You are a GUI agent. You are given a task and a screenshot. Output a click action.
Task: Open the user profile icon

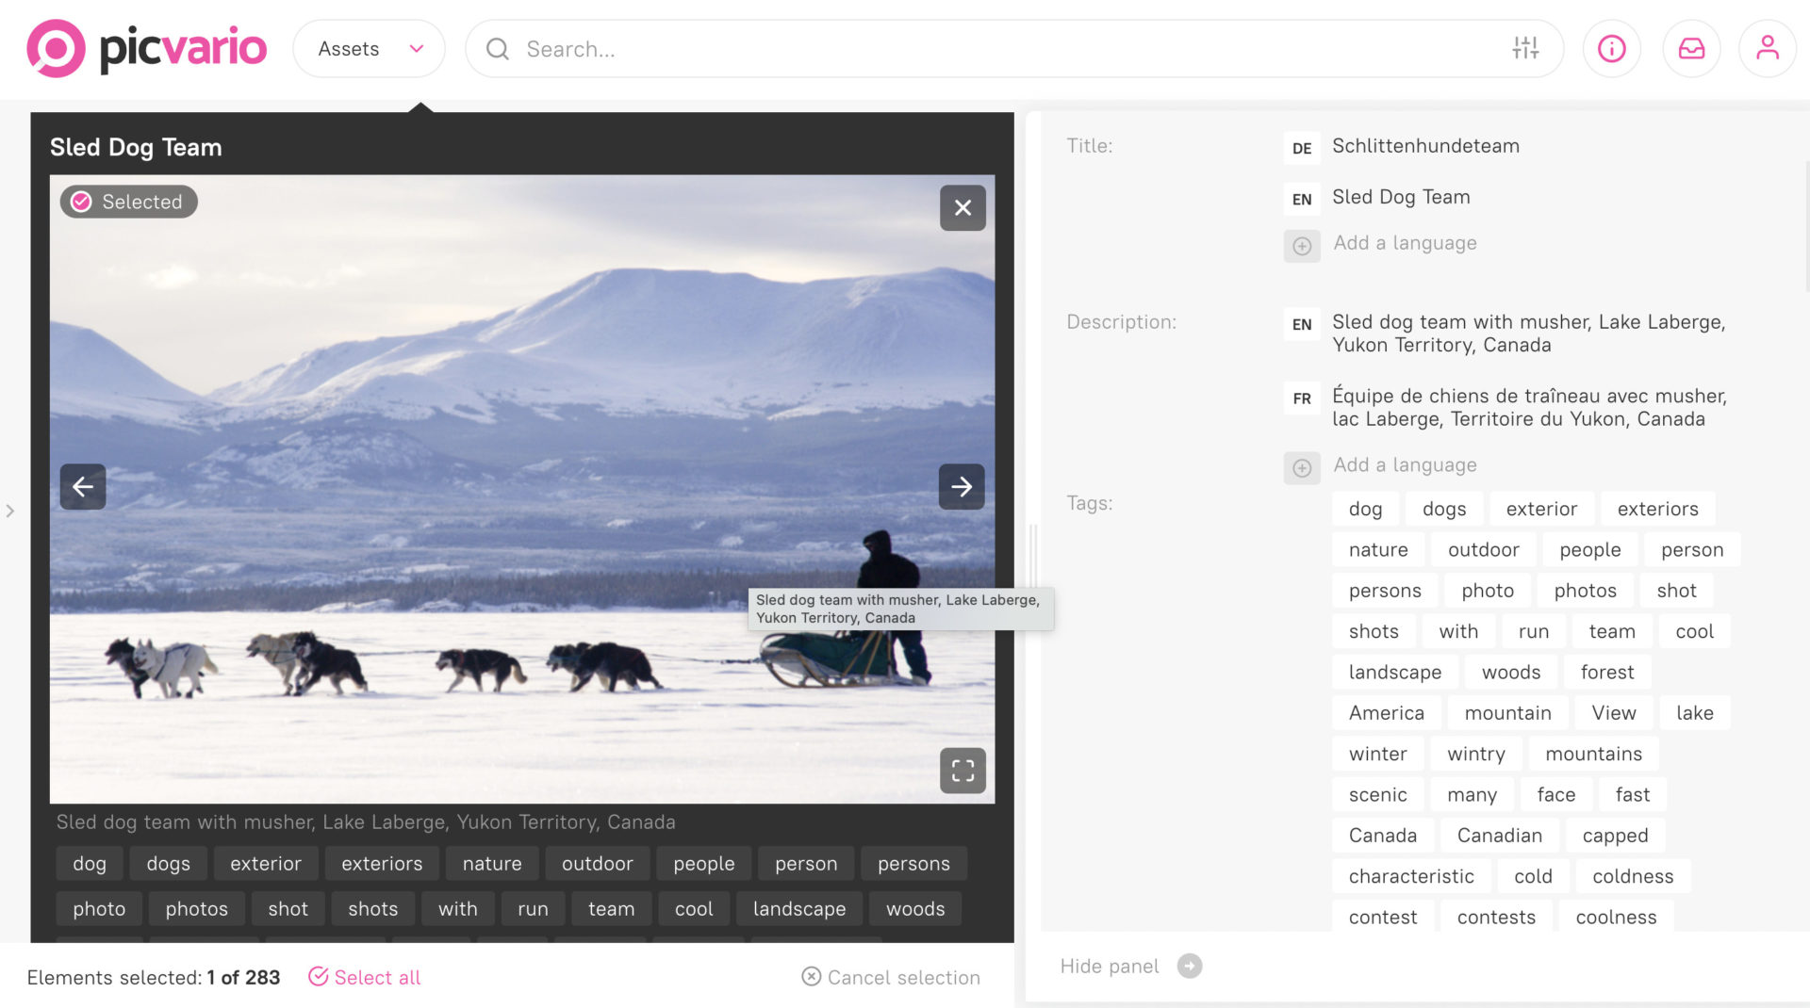click(1768, 48)
